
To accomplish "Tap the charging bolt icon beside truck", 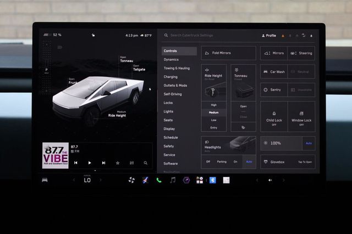I will 150,89.
